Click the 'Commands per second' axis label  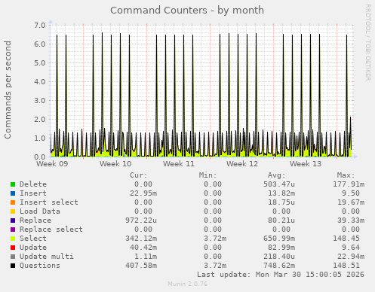pyautogui.click(x=8, y=90)
